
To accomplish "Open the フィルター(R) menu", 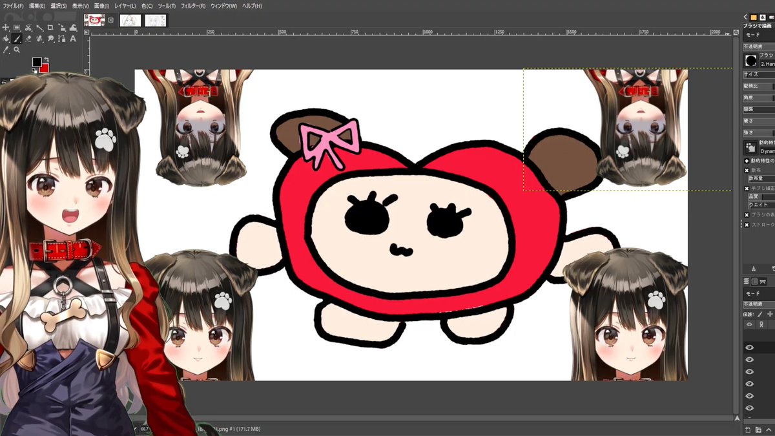I will [x=192, y=6].
